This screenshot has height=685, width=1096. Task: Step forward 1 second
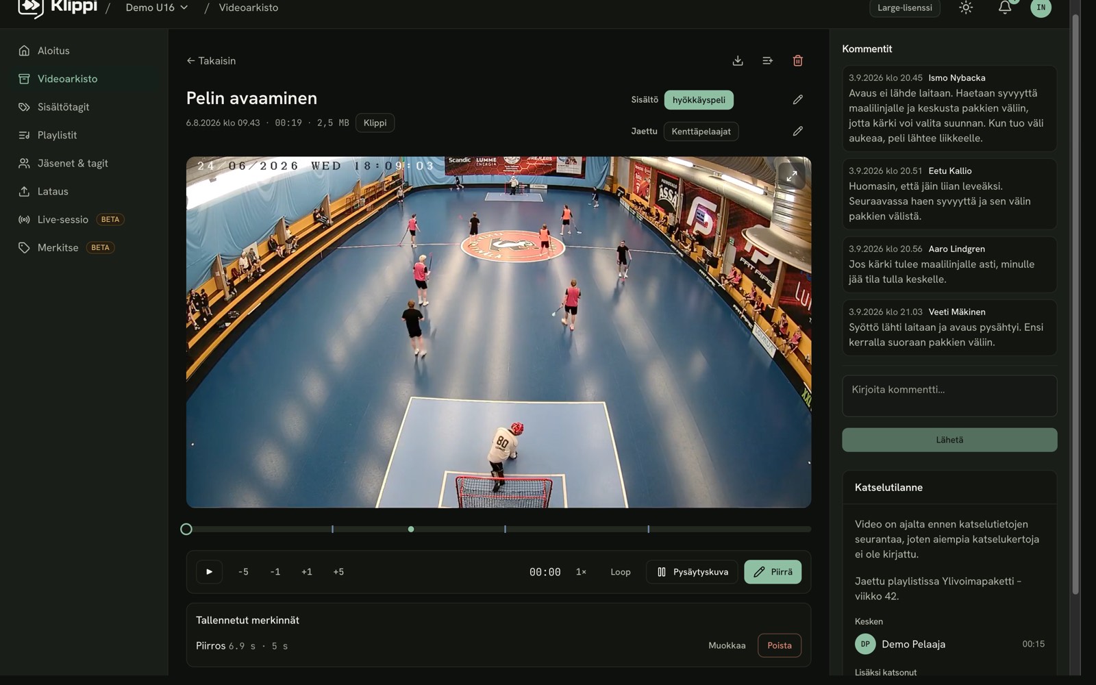(307, 572)
